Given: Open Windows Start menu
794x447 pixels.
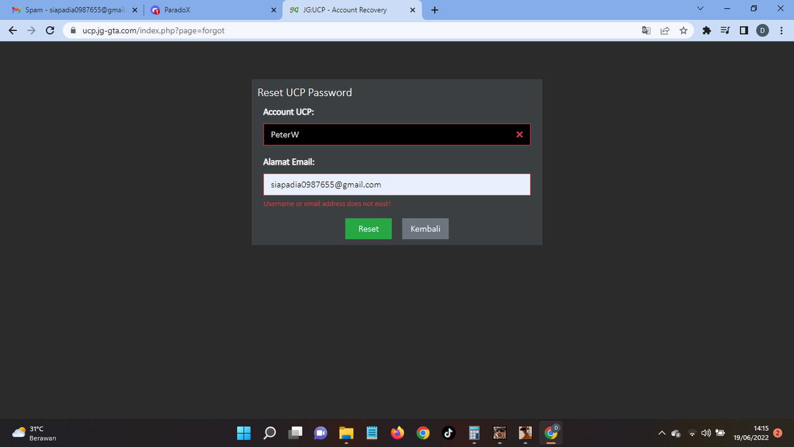Looking at the screenshot, I should point(244,433).
